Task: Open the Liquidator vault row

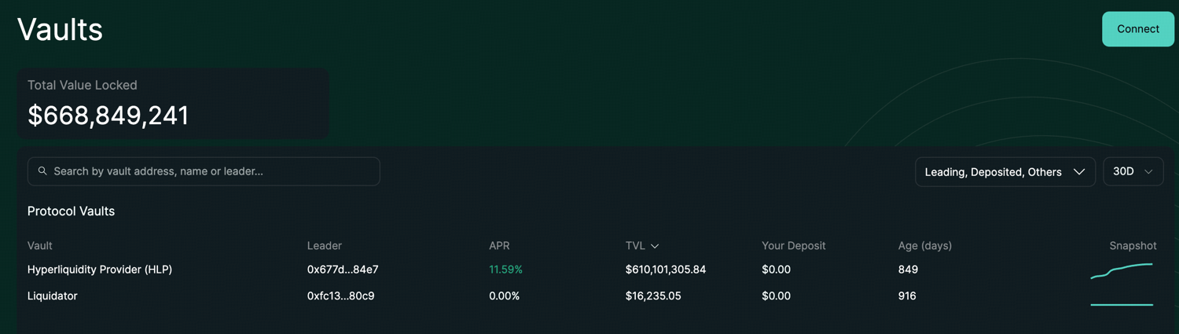Action: (53, 296)
